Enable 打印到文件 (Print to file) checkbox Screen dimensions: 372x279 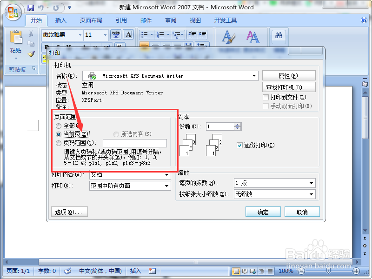(266, 97)
